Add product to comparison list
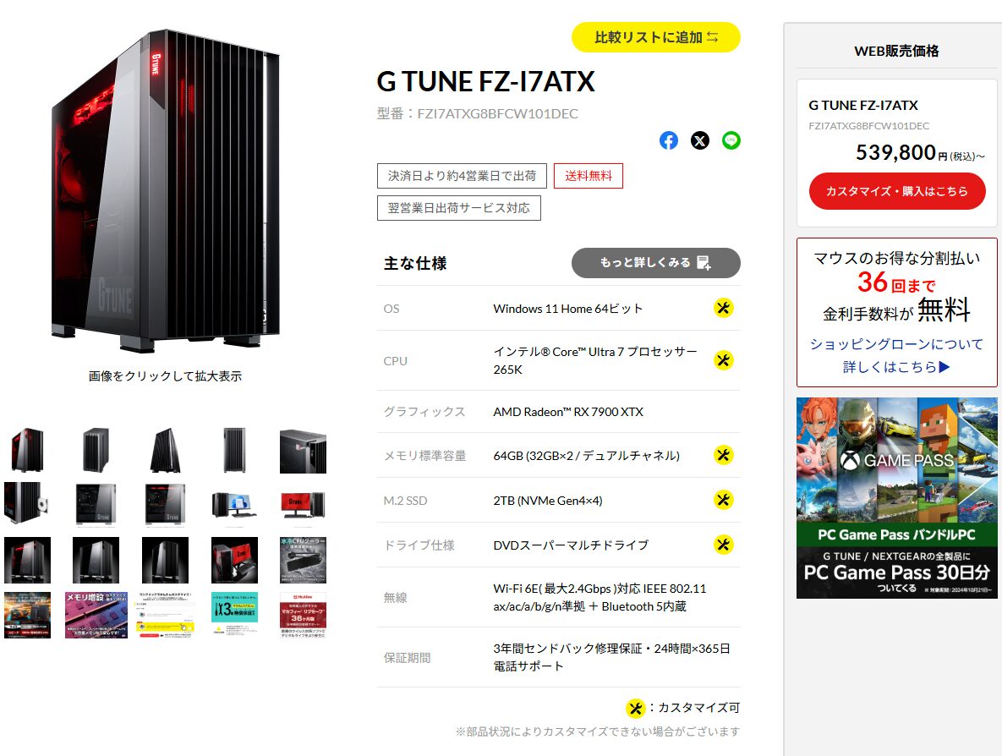1002x756 pixels. click(655, 37)
